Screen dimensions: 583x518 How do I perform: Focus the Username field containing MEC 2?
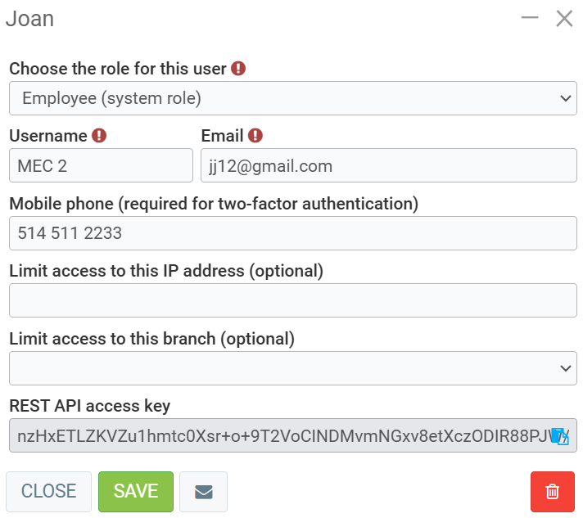click(x=101, y=165)
